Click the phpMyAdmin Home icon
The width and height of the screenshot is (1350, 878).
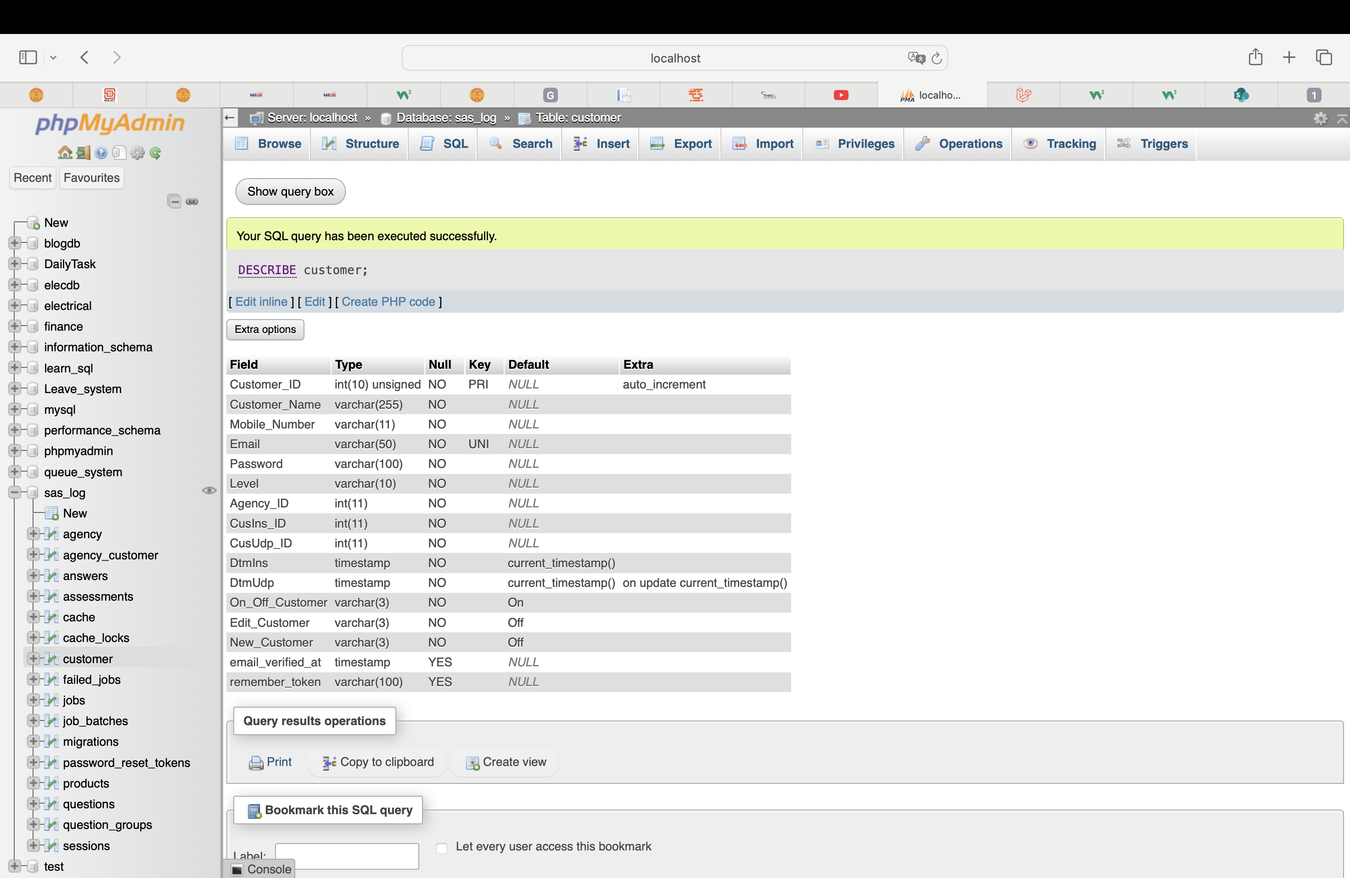(x=65, y=152)
